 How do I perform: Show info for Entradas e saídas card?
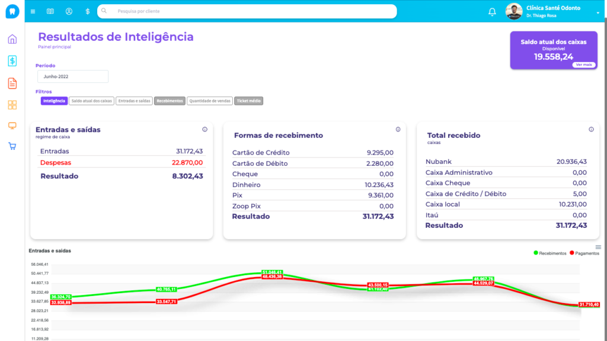205,129
